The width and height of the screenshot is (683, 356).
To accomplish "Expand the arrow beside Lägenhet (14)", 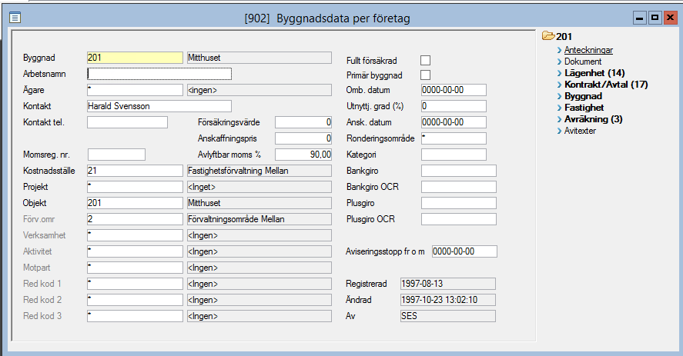I will tap(560, 73).
